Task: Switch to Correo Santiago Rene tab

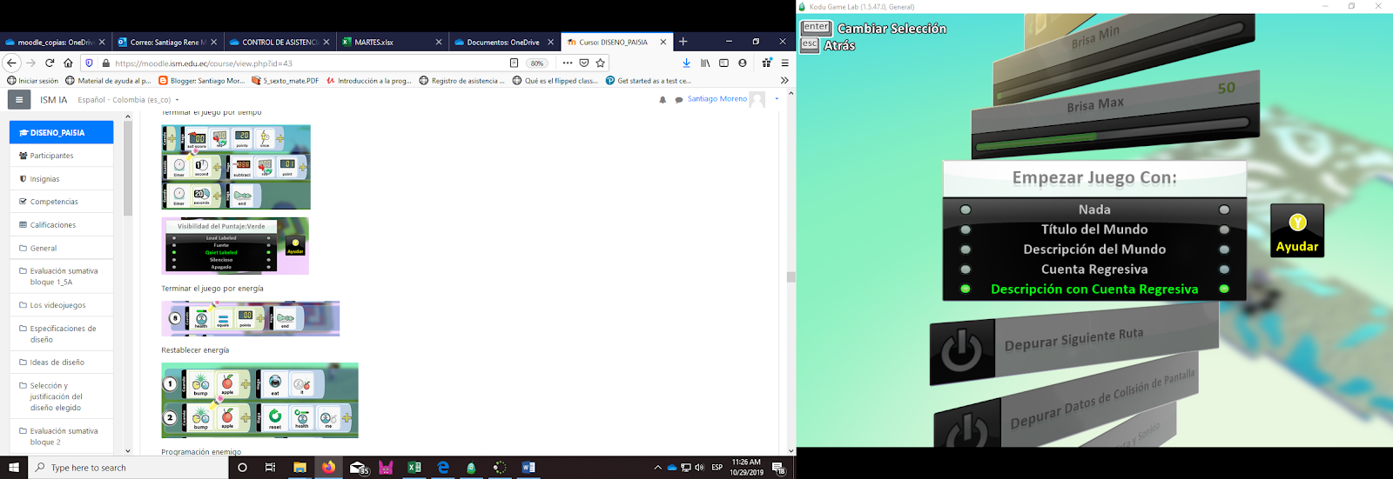Action: click(167, 42)
